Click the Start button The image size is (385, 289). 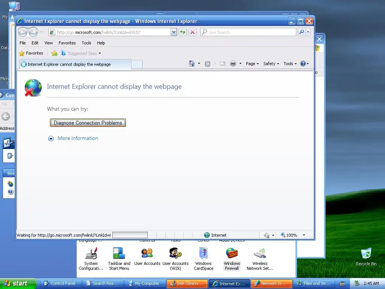pos(18,283)
